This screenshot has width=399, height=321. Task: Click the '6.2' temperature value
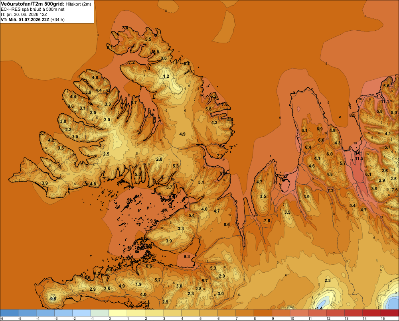pyautogui.click(x=214, y=96)
